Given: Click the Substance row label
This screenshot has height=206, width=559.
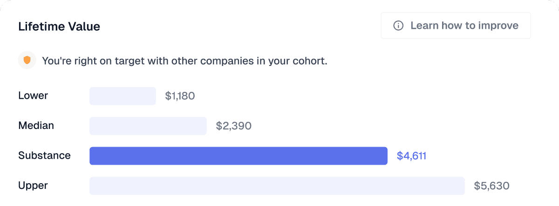Looking at the screenshot, I should pos(44,155).
